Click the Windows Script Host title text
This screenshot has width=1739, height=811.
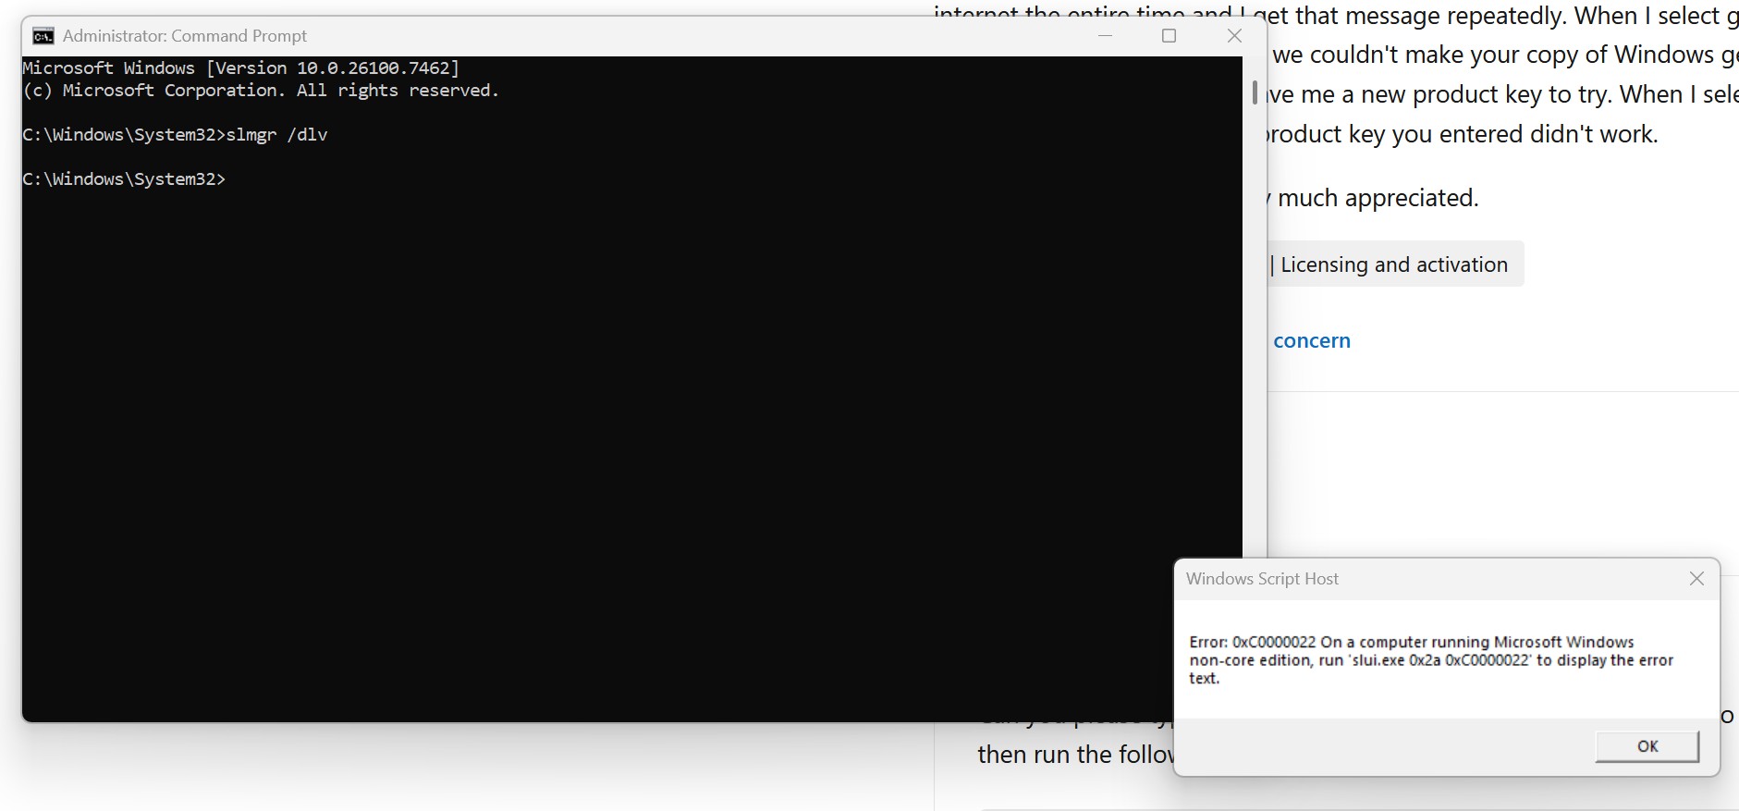tap(1262, 579)
